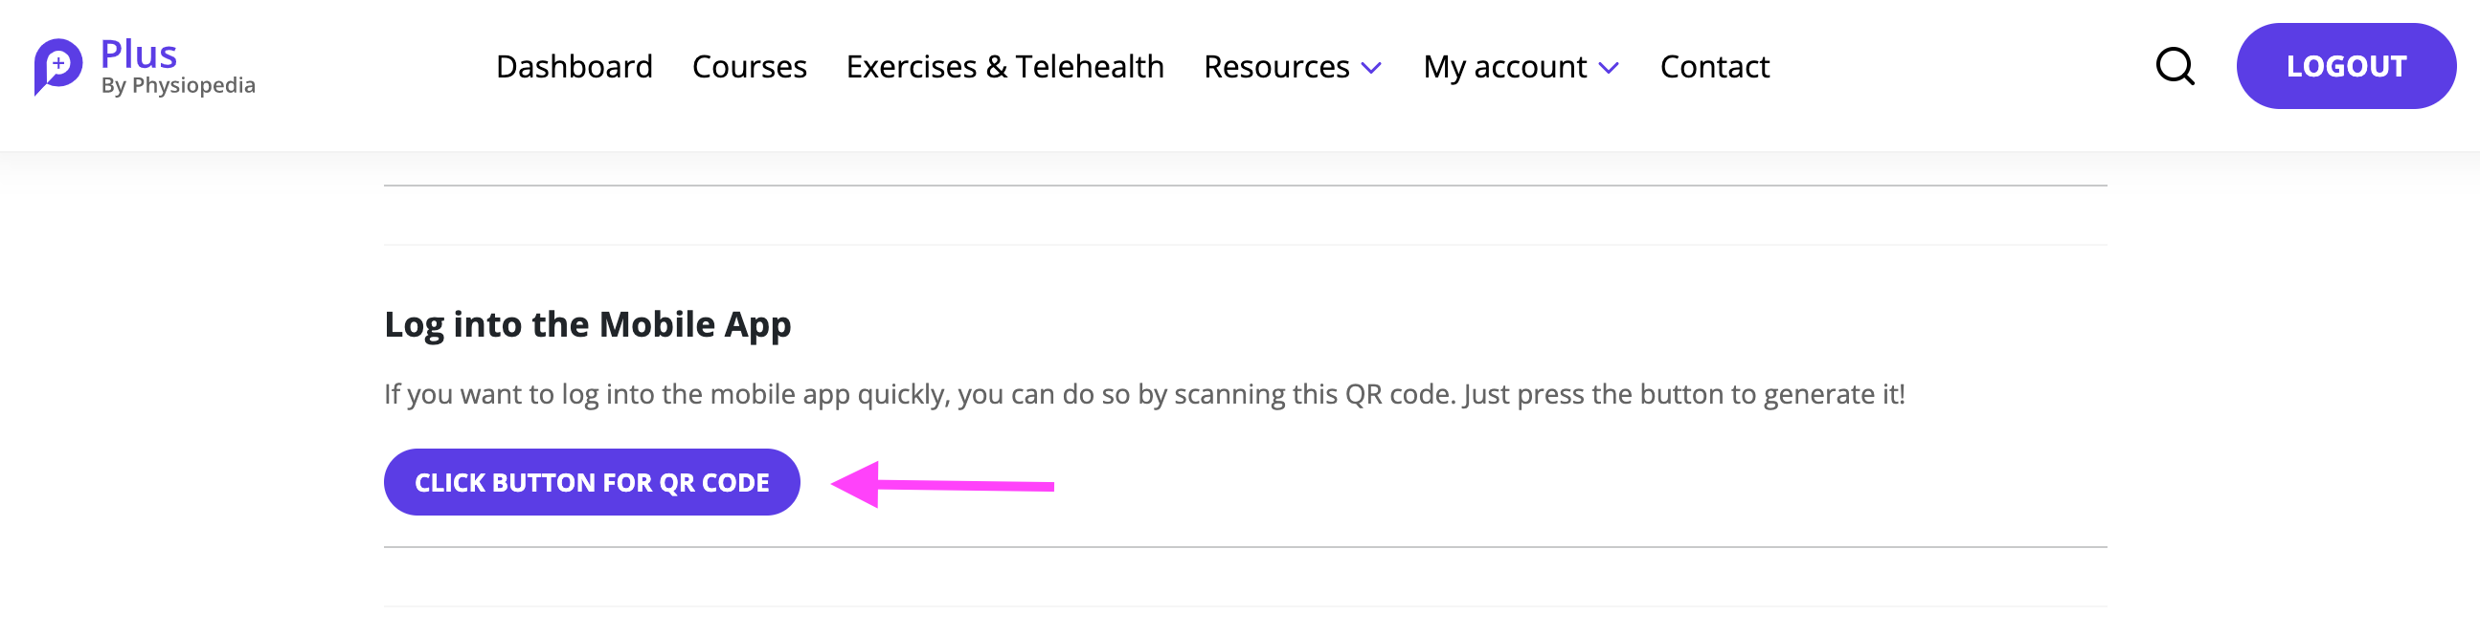Click the 'Log into the Mobile App' heading
Viewport: 2480px width, 637px height.
click(587, 325)
